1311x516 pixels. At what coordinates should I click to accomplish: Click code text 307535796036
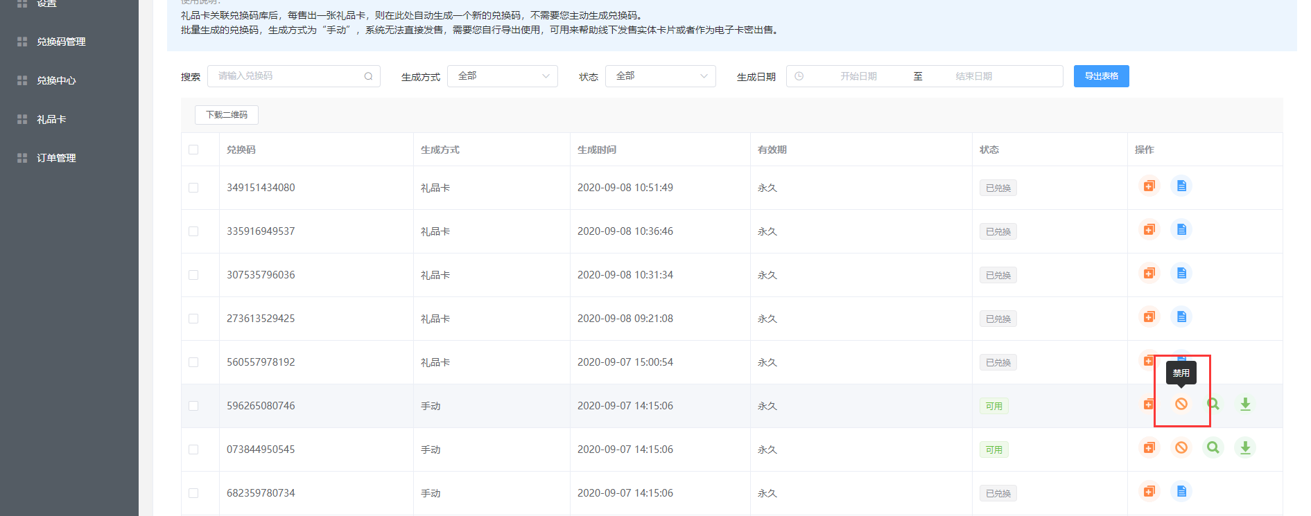click(x=261, y=275)
